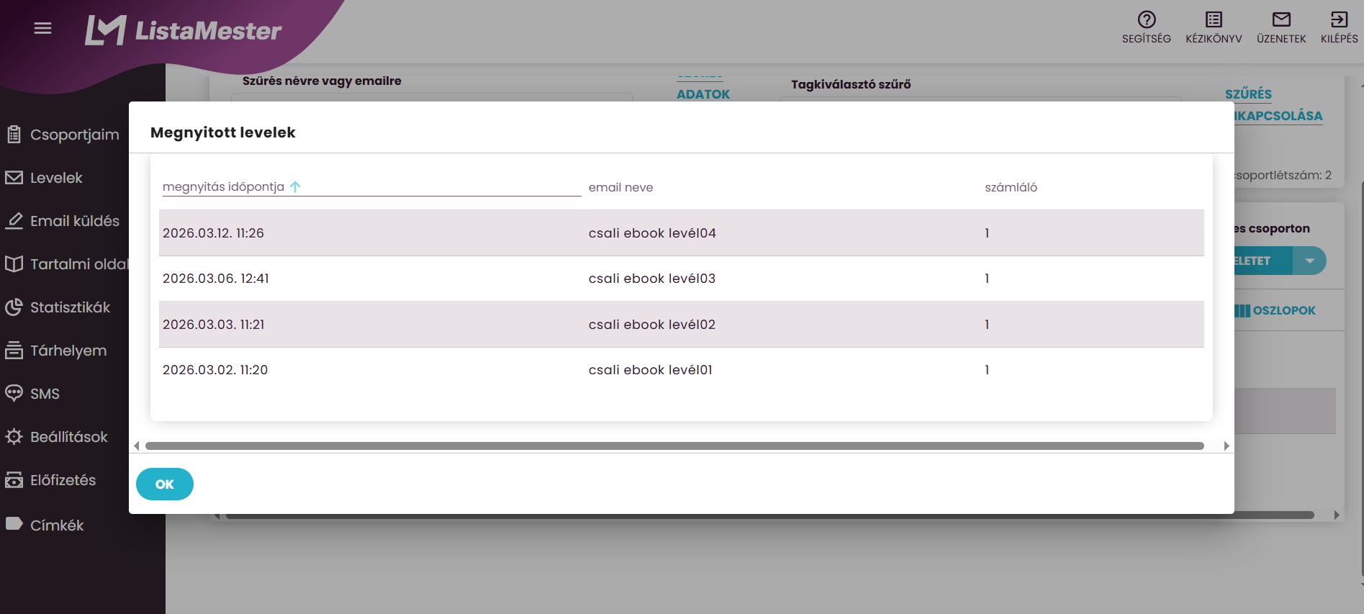Viewport: 1364px width, 614px height.
Task: Sort by számláló column header
Action: [1011, 187]
